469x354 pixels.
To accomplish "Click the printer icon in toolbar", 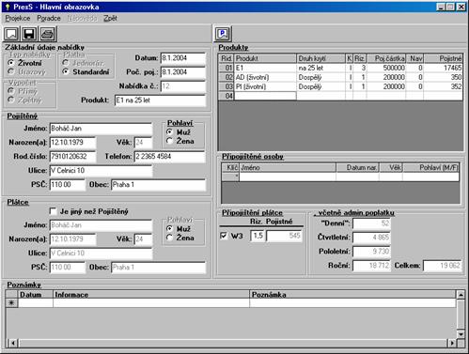I will tap(47, 34).
